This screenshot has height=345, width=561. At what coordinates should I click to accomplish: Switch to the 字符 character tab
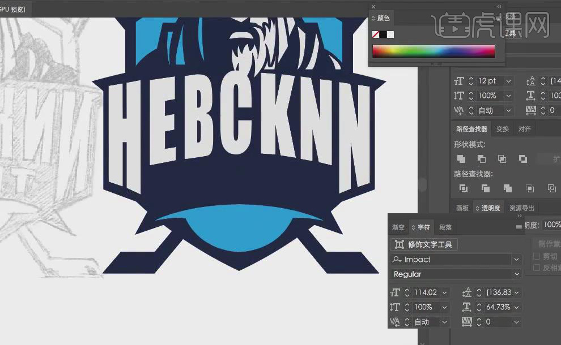[x=421, y=227]
